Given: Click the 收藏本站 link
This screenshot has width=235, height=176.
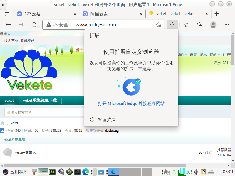Looking at the screenshot, I should [27, 40].
